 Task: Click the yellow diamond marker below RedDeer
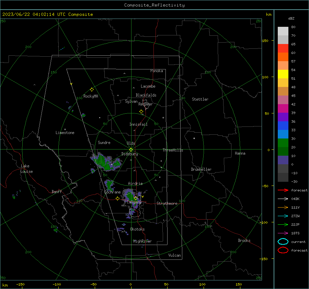point(141,112)
